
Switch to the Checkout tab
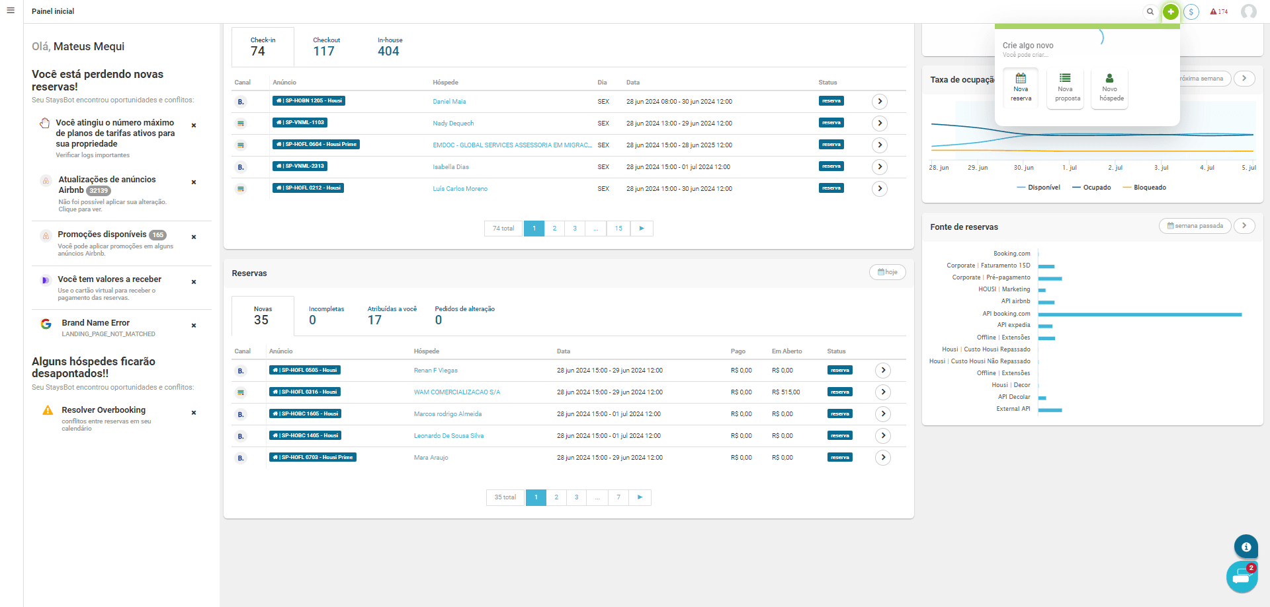click(326, 47)
